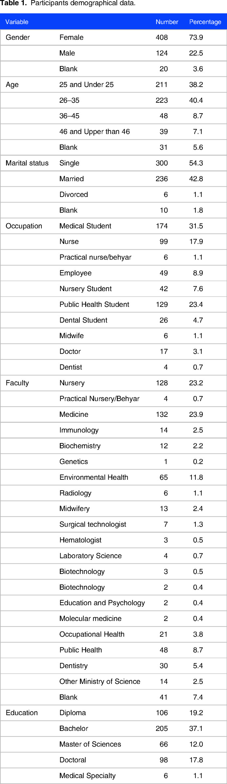
Task: Select the Married marital status row
Action: [x=113, y=179]
